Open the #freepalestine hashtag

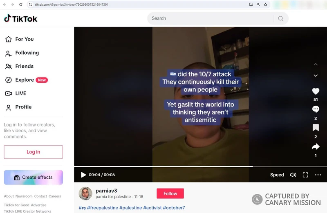103,208
